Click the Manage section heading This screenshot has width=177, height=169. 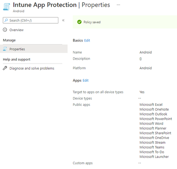pos(9,40)
